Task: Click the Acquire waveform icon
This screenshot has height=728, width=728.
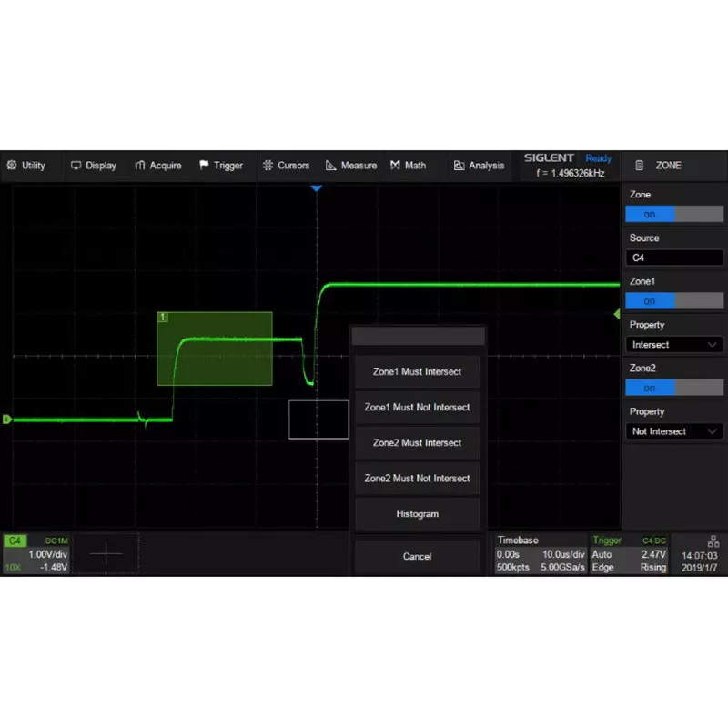Action: coord(140,166)
